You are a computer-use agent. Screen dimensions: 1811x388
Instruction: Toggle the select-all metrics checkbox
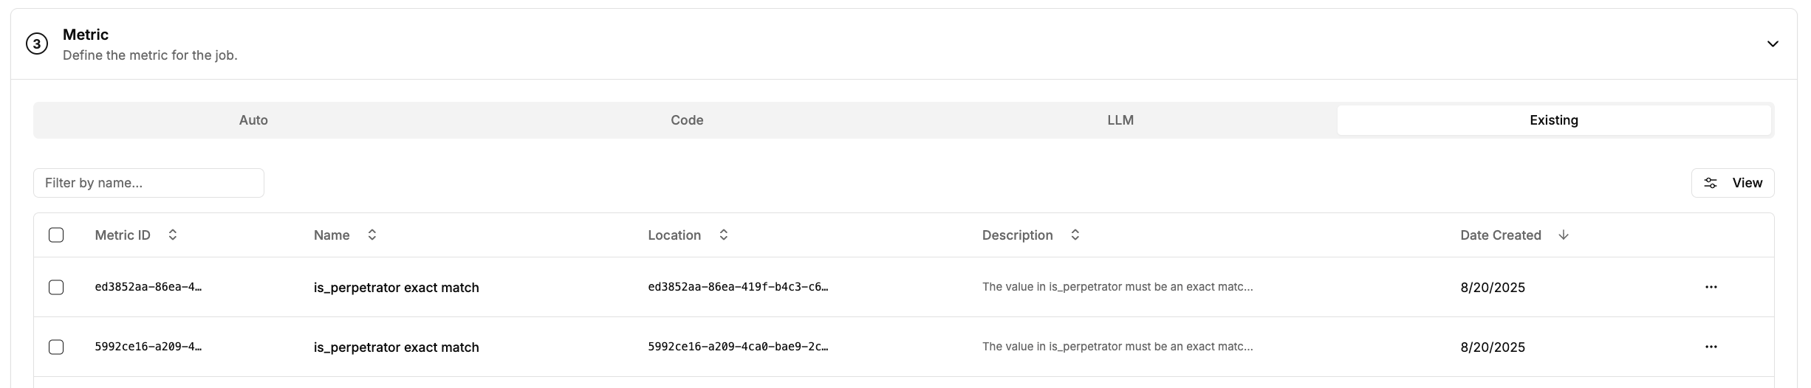pyautogui.click(x=56, y=235)
